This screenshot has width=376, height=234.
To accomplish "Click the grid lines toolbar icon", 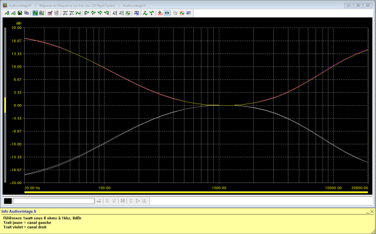I will click(56, 13).
